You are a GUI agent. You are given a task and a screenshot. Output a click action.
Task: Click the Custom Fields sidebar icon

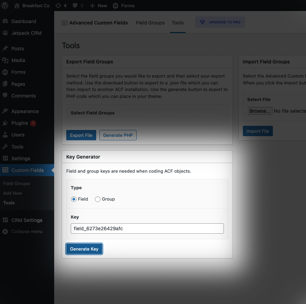[5, 170]
